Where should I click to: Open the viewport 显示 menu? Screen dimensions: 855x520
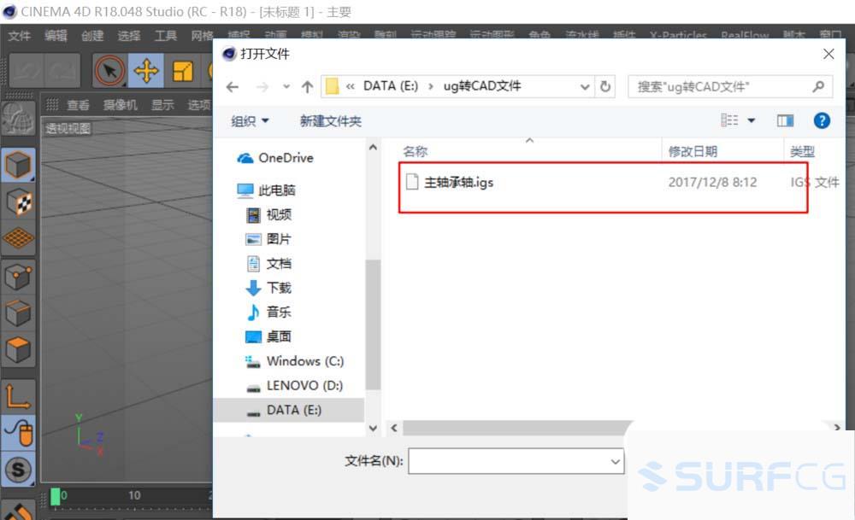click(162, 104)
